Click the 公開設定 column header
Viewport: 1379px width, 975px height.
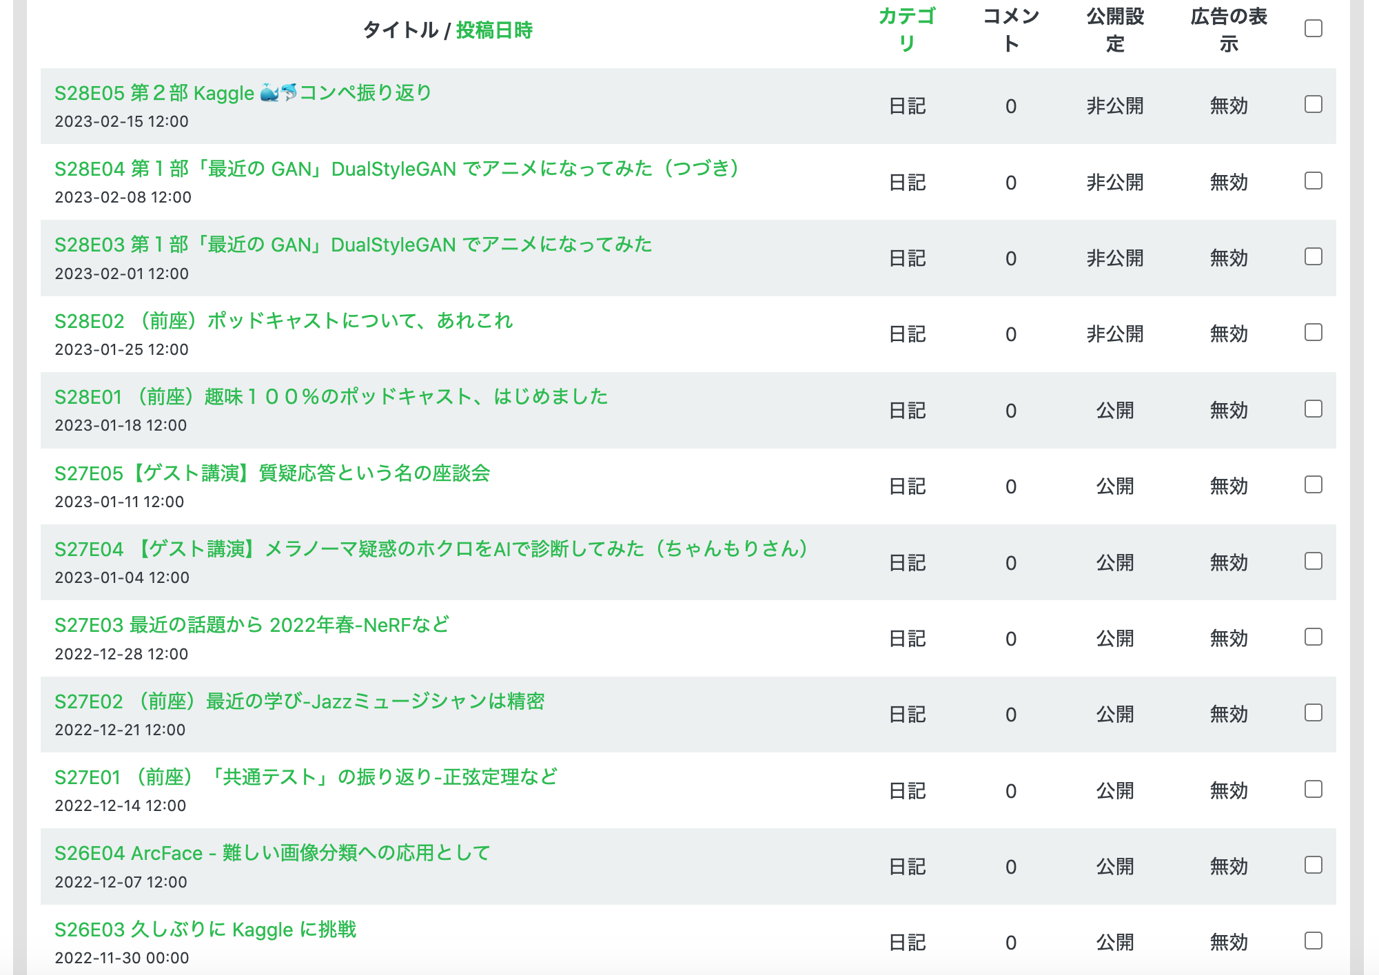1115,30
